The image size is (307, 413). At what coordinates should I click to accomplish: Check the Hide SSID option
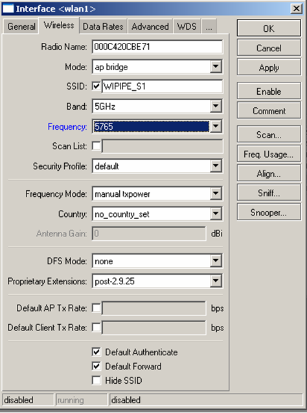point(96,380)
